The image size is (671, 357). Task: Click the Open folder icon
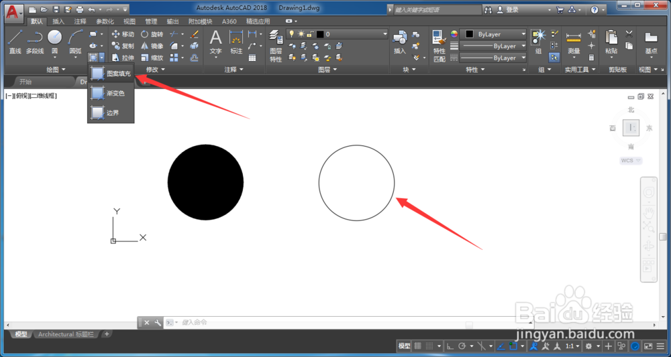point(44,9)
